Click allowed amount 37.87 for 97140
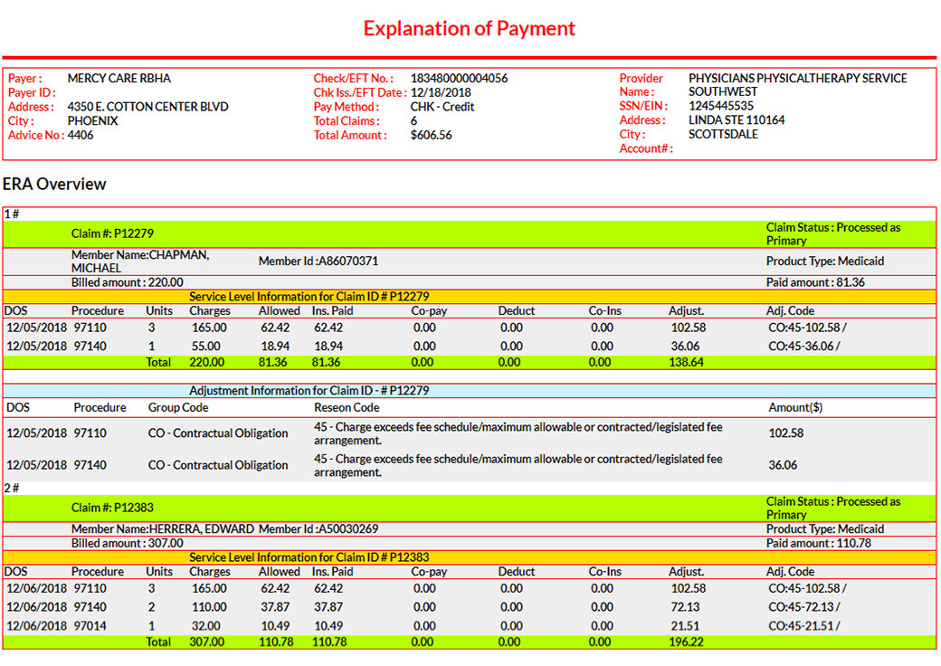 [x=275, y=607]
